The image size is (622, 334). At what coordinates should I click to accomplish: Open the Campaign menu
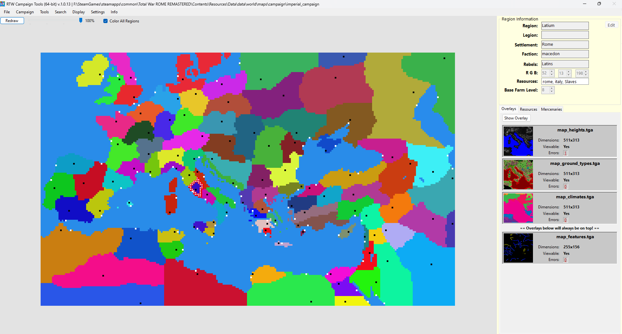click(x=25, y=12)
